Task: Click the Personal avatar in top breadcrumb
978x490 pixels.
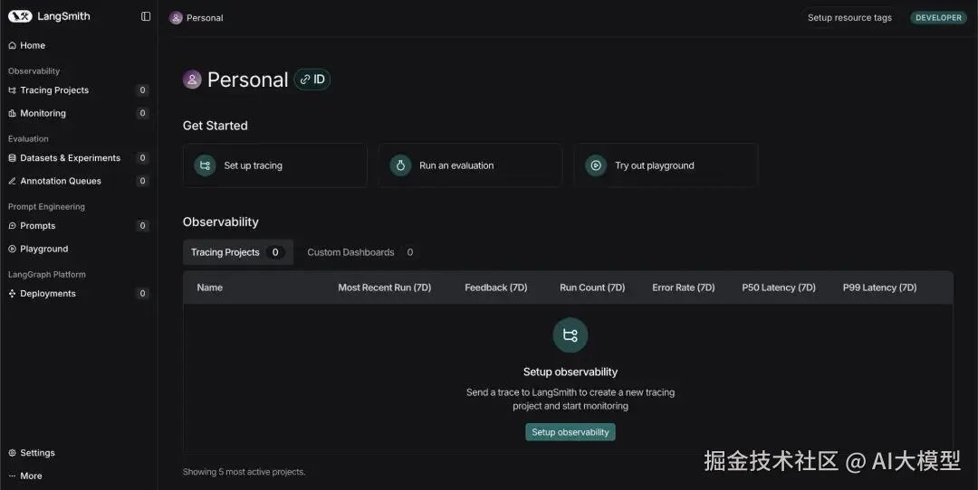Action: [x=176, y=18]
